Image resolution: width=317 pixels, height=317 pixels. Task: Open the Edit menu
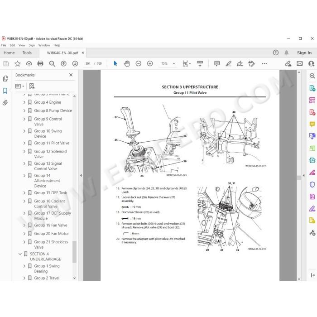tap(12, 45)
